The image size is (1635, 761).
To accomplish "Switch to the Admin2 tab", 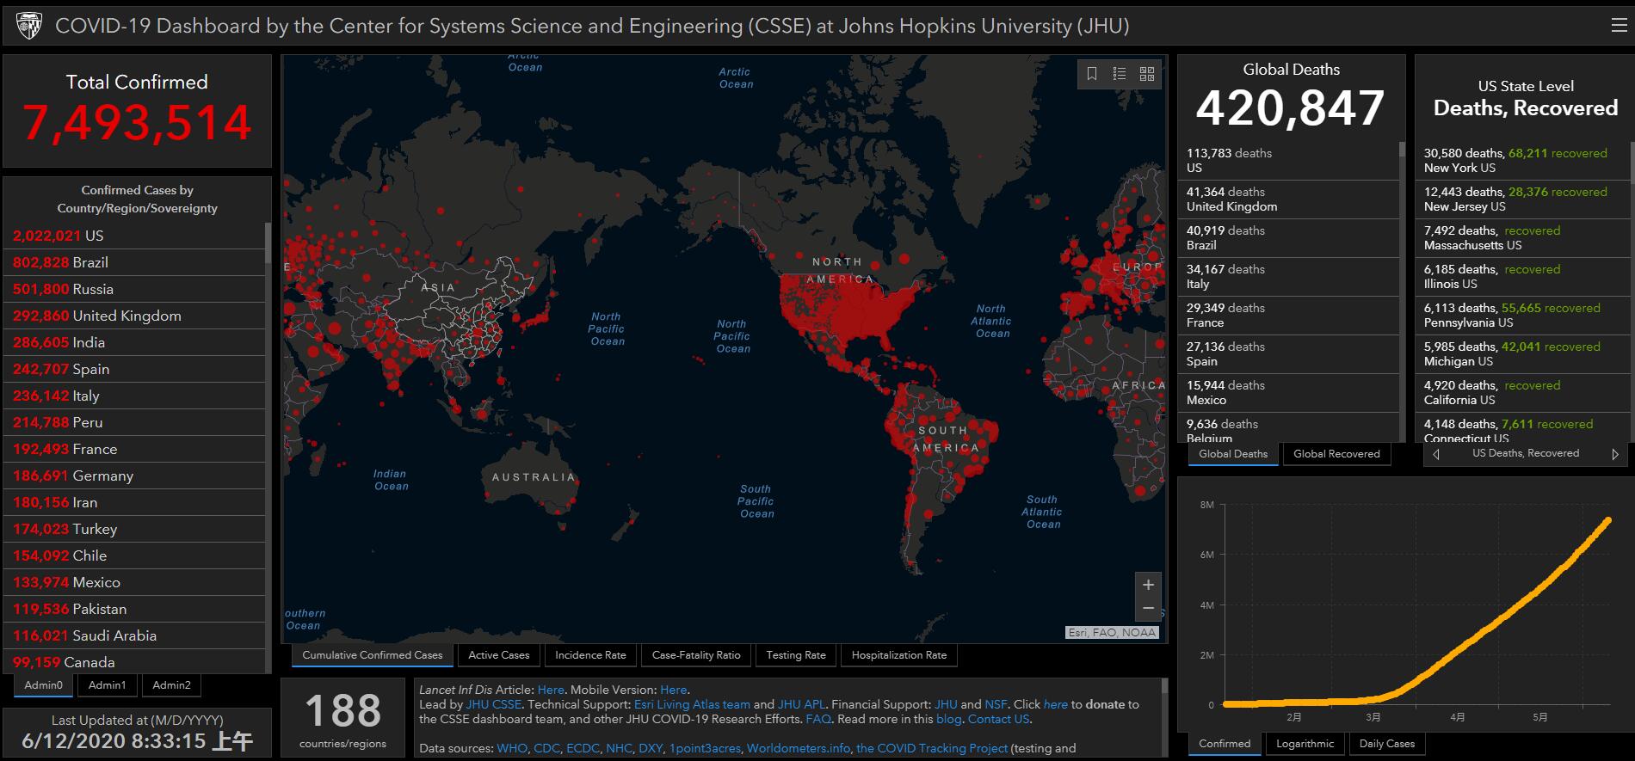I will pyautogui.click(x=171, y=685).
